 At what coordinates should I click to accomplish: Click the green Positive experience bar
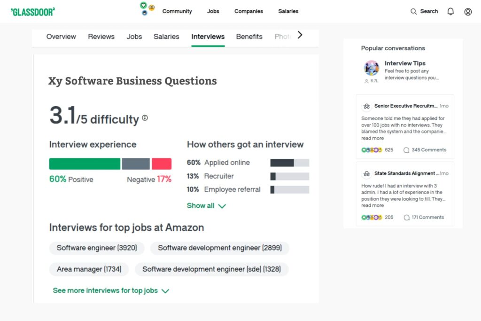point(85,164)
